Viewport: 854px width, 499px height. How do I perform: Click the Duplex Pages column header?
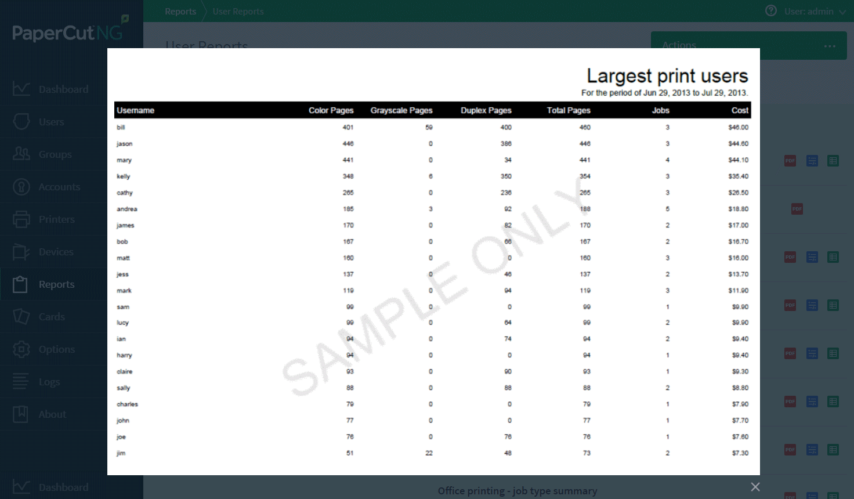(x=486, y=110)
